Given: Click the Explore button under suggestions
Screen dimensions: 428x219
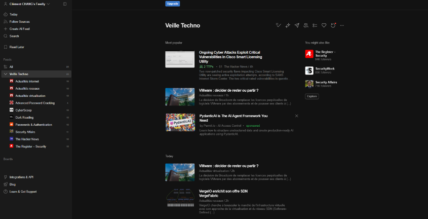Looking at the screenshot, I should coord(312,96).
